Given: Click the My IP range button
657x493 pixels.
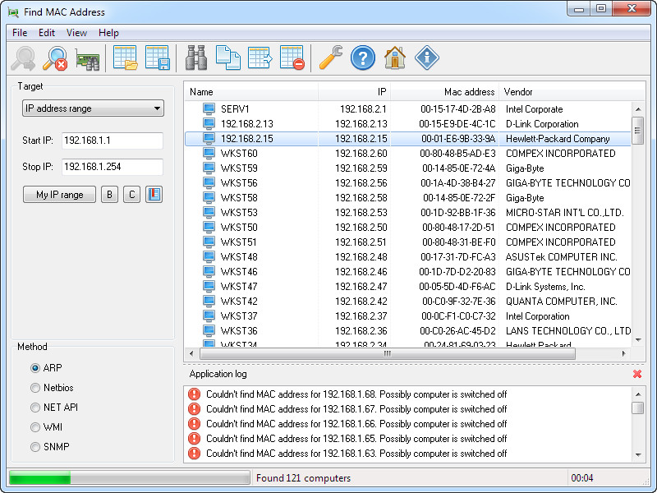Looking at the screenshot, I should pos(59,195).
